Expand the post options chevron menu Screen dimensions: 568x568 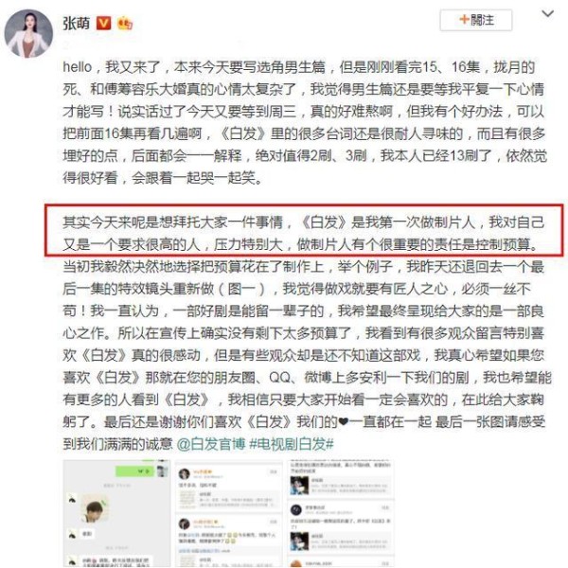pos(547,14)
